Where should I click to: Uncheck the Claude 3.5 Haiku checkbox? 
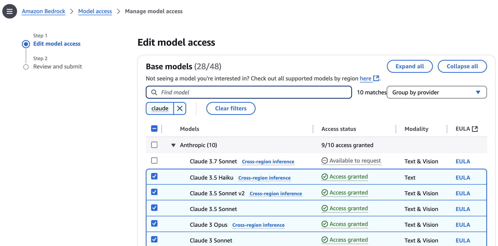pyautogui.click(x=154, y=176)
